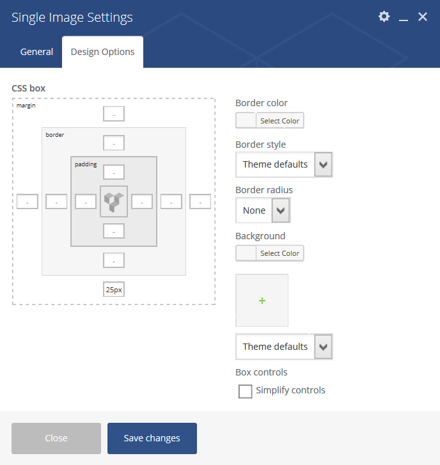Focus the border right input field

pos(171,201)
